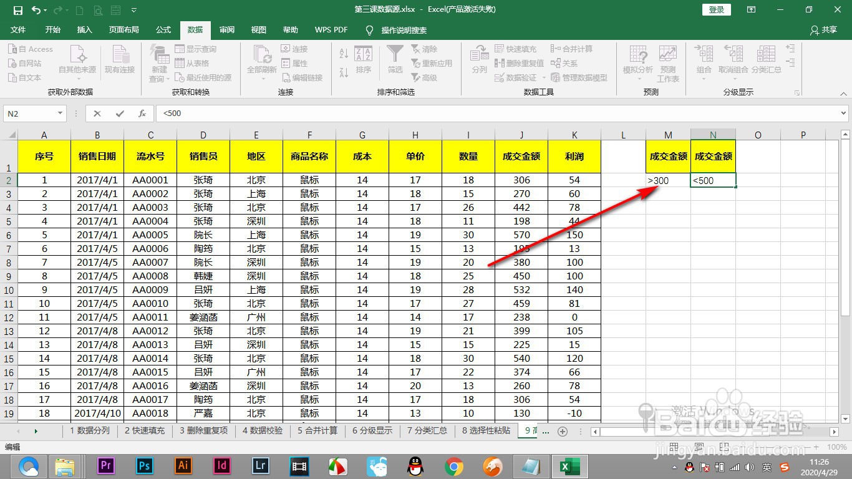Screen dimensions: 852x479
Task: Open the 4 数据校验 sheet tab
Action: pos(263,430)
